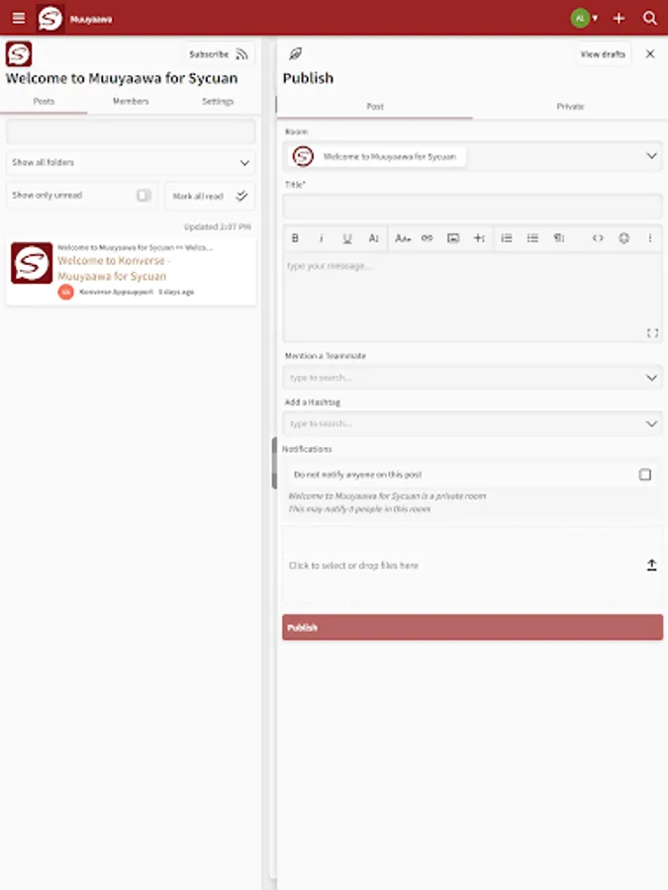
Task: Click the feather publish icon
Action: coord(295,54)
